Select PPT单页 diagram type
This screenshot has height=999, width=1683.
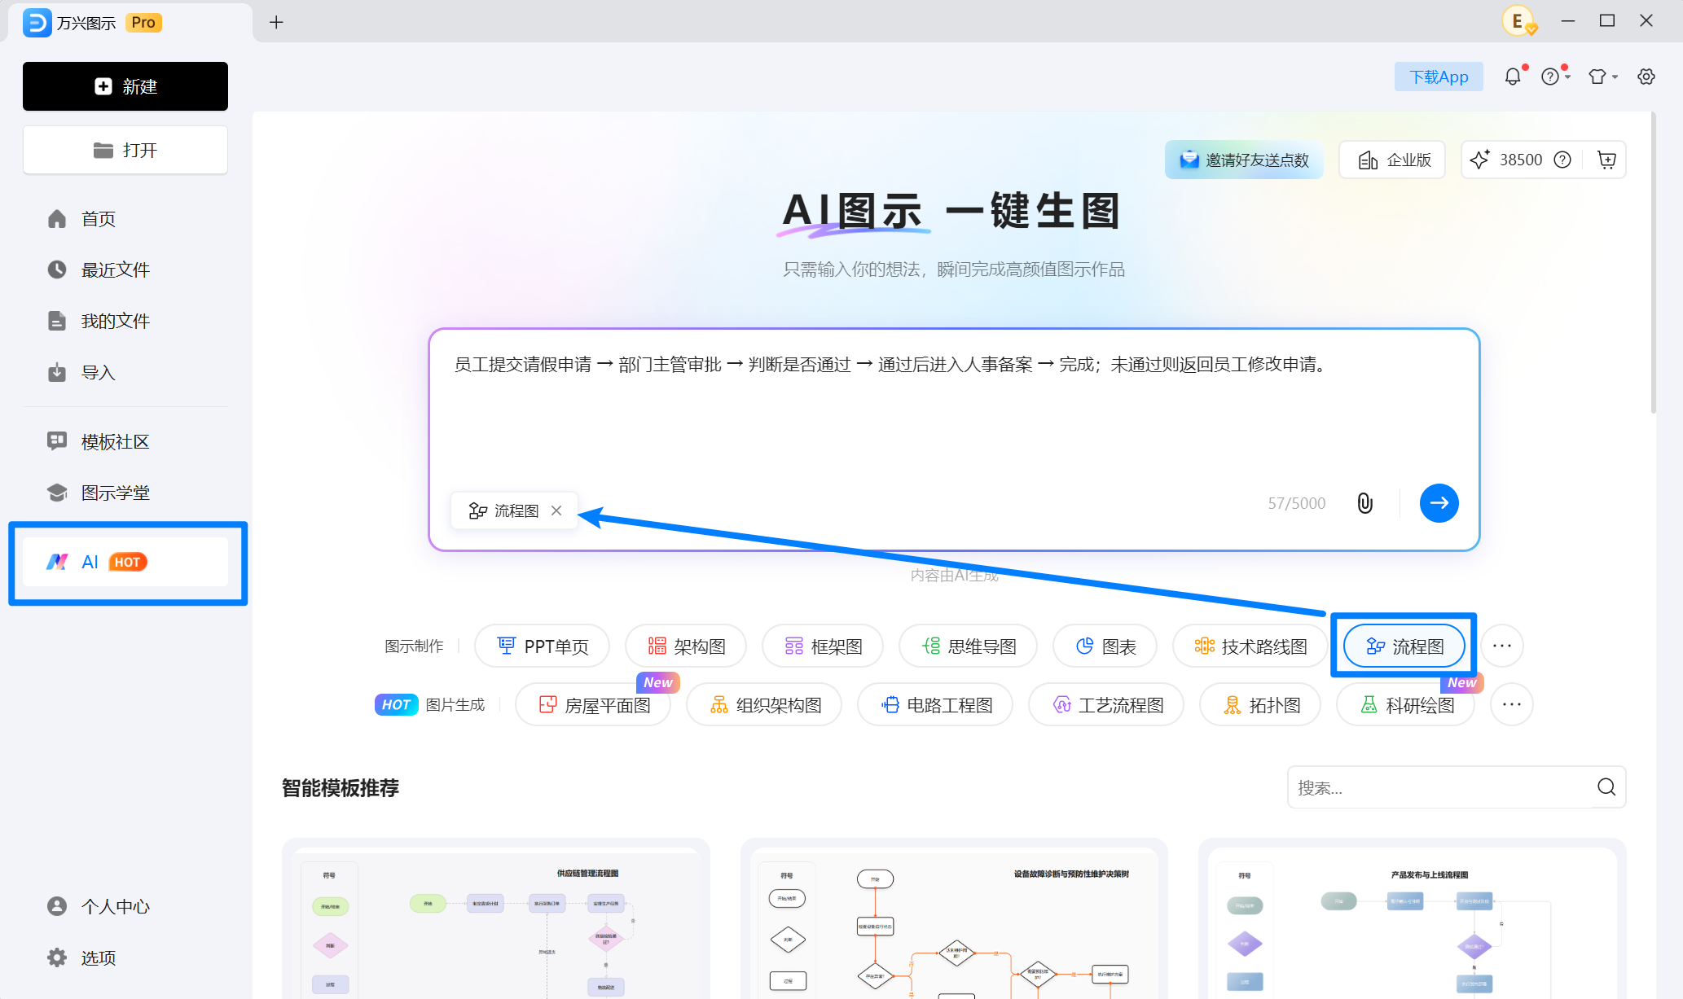(542, 646)
